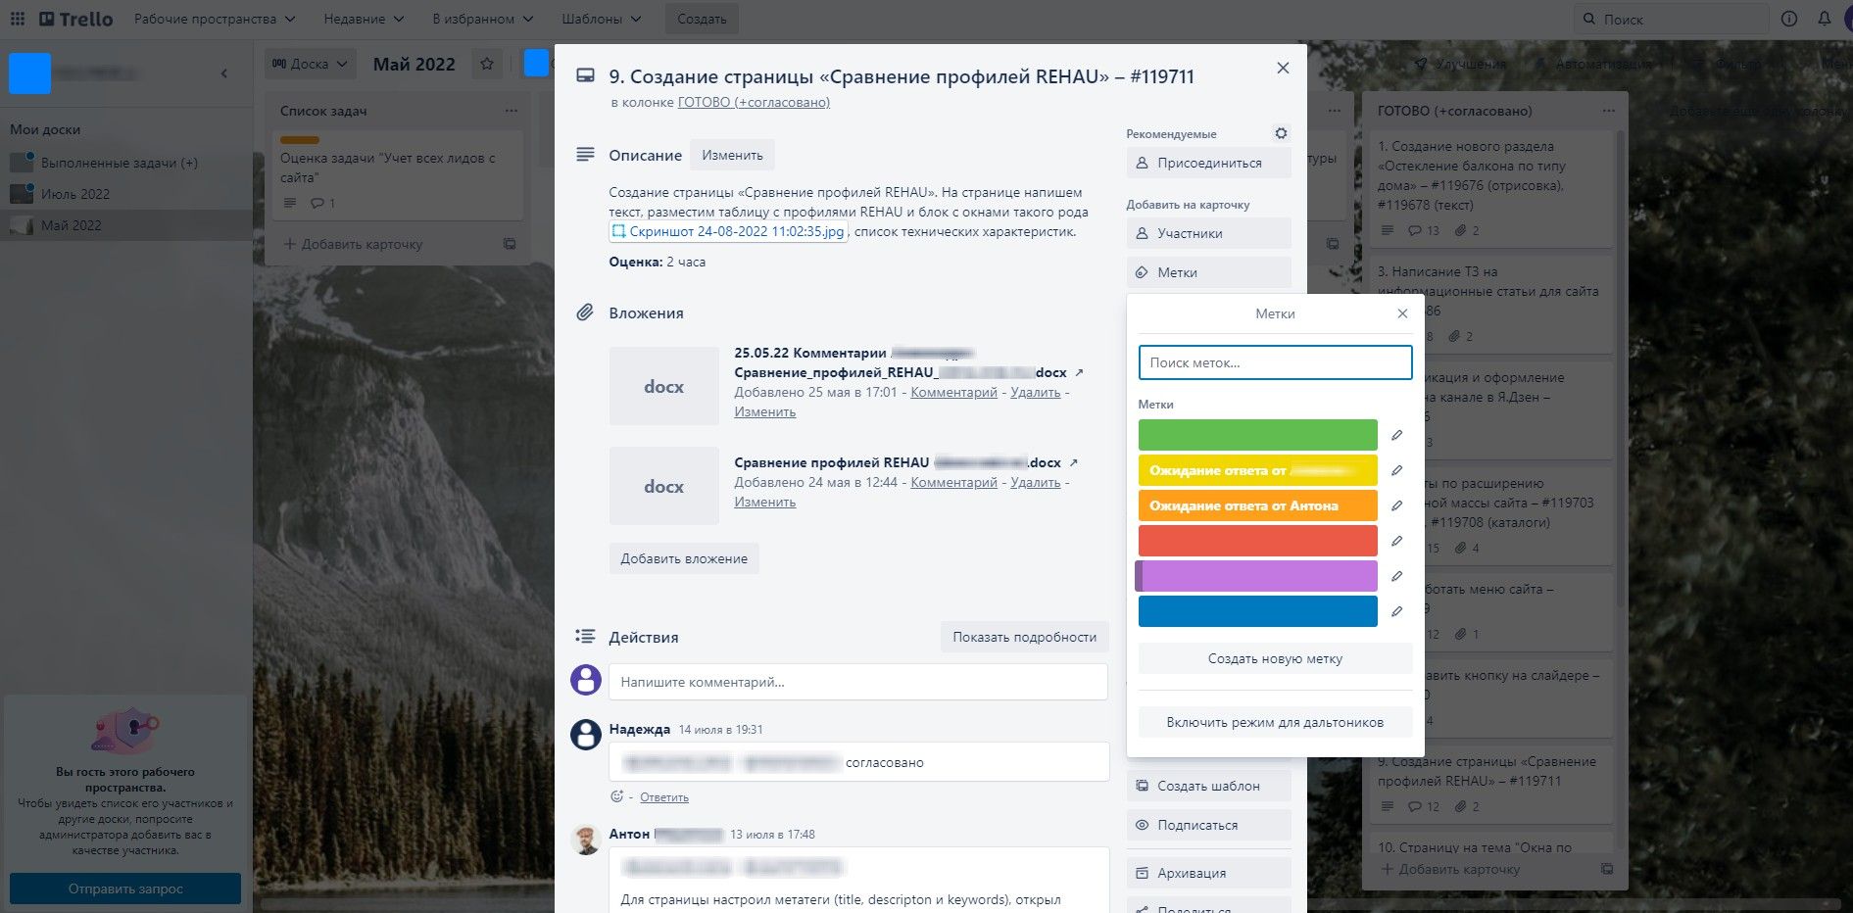Viewport: 1853px width, 913px height.
Task: Expand the Рабочие пространства menu
Action: [214, 19]
